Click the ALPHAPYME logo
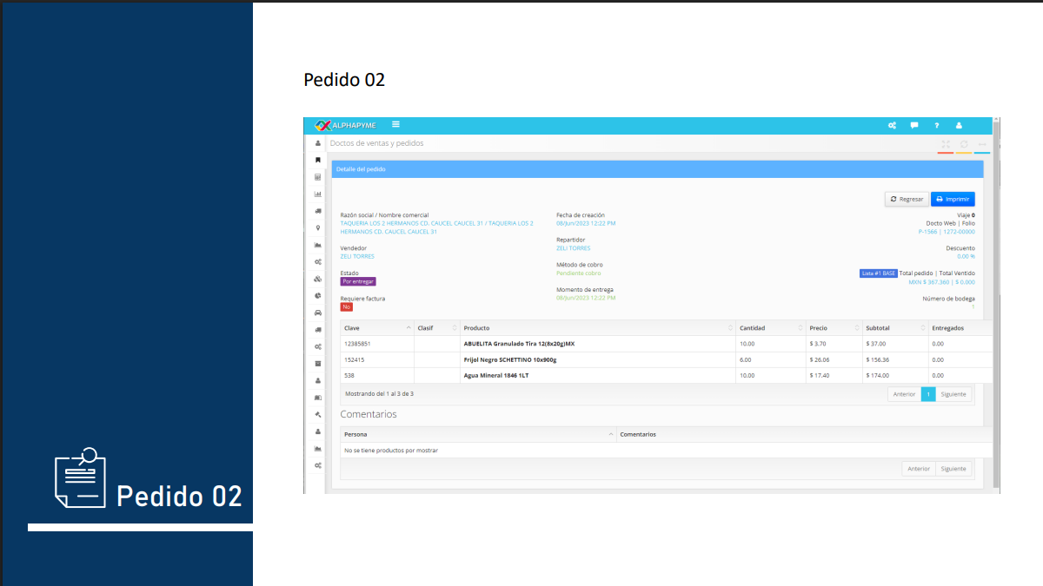Screen dimensions: 1043x586 (346, 125)
